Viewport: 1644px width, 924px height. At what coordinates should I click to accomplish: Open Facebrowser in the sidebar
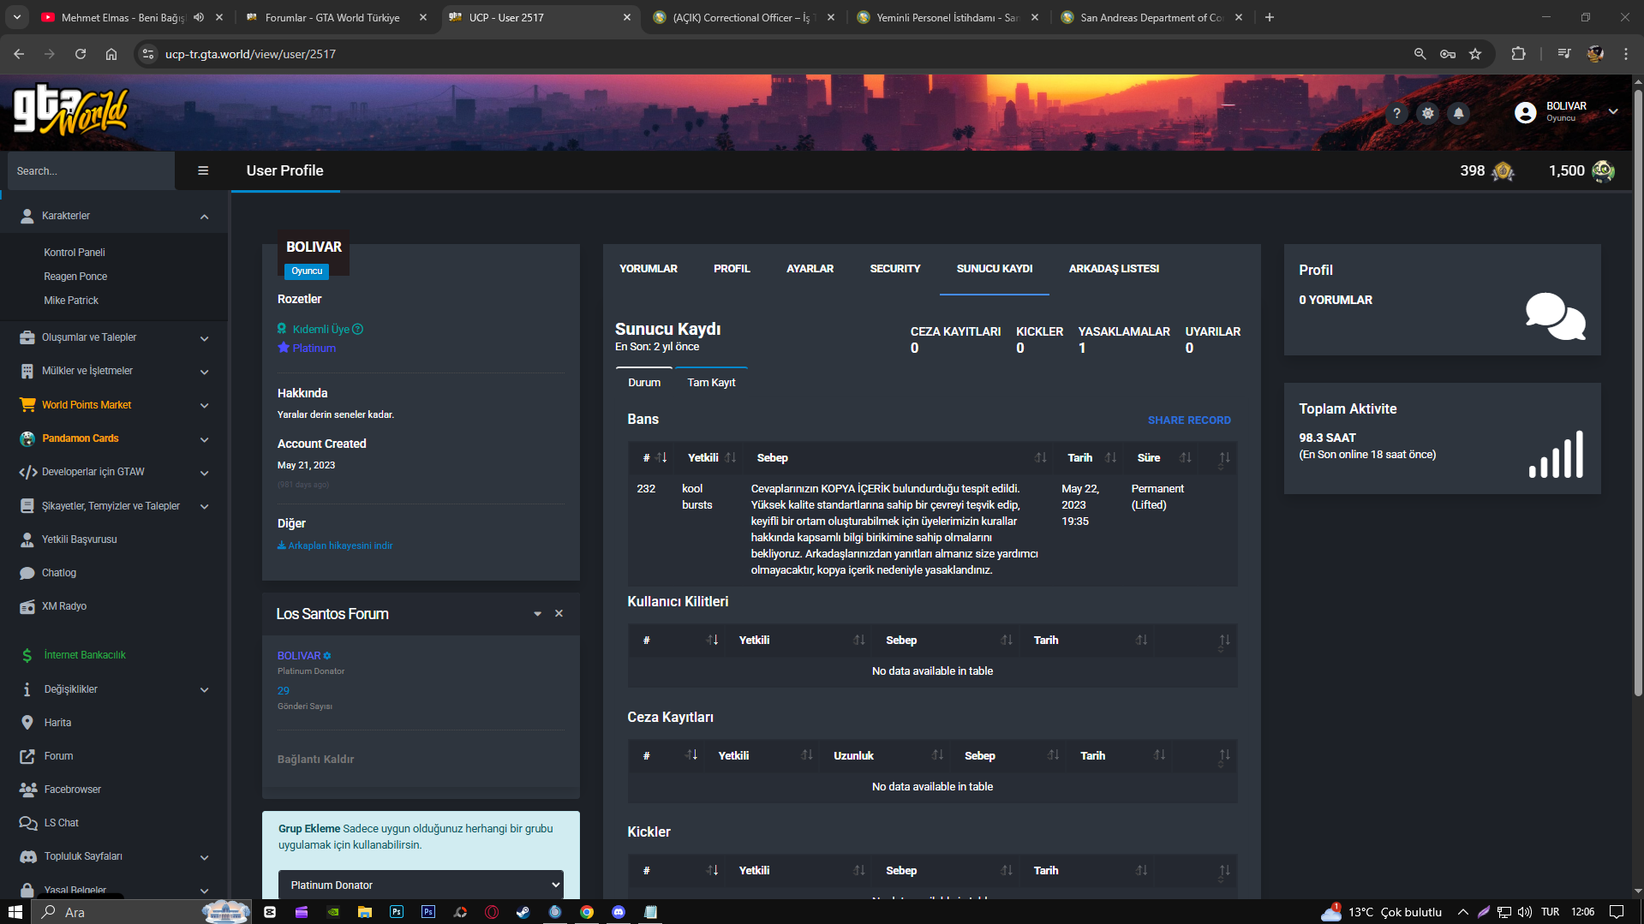(72, 790)
